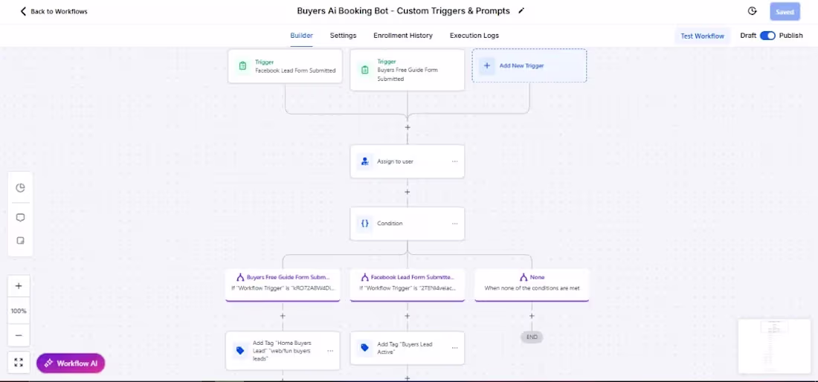The width and height of the screenshot is (818, 382).
Task: Open the Assign to user action
Action: click(x=407, y=161)
